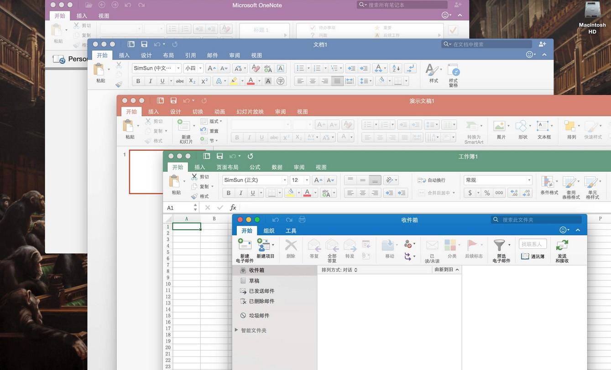Click the percent style button in Excel
The width and height of the screenshot is (611, 370).
(x=487, y=193)
